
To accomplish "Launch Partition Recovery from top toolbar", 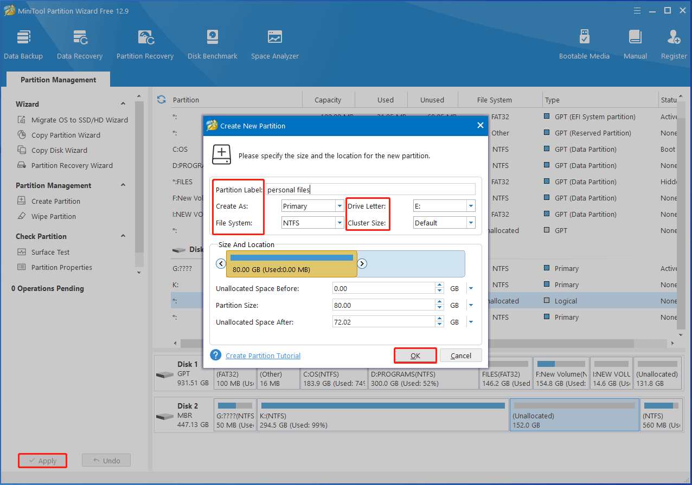I will tap(145, 44).
